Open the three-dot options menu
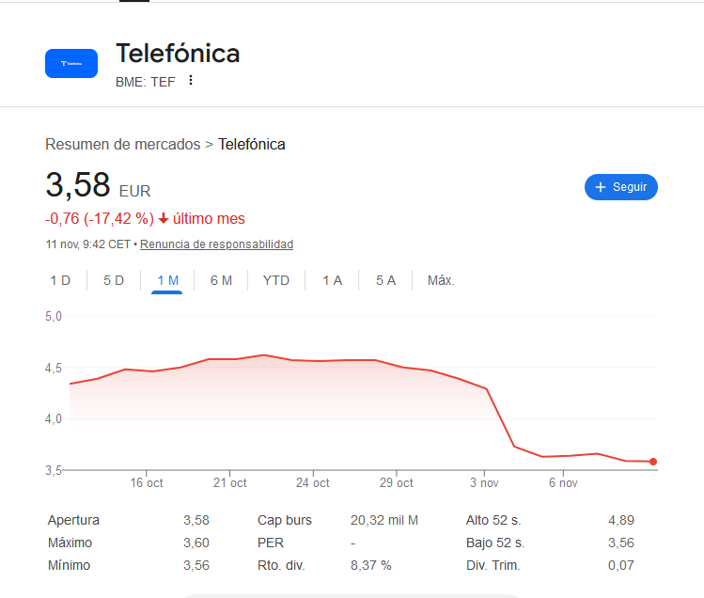The image size is (704, 598). click(191, 81)
